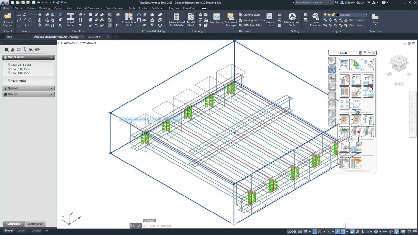Image resolution: width=418 pixels, height=235 pixels.
Task: Switch to the GA Sheet 1 drawing tab
Action: tap(94, 37)
